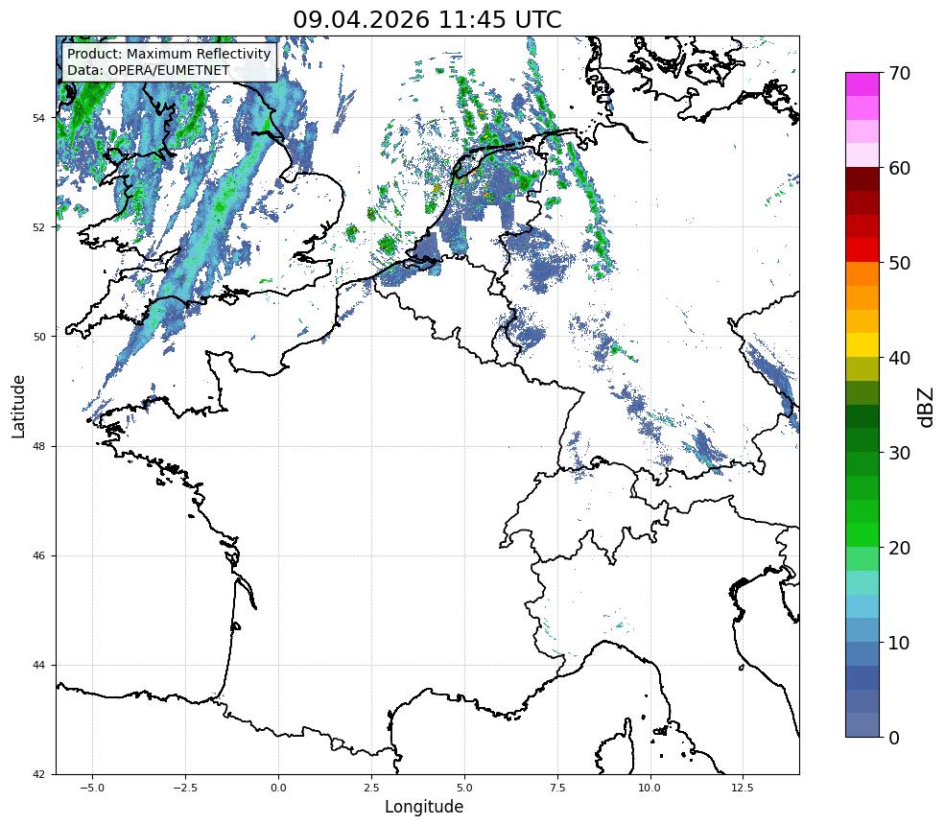The image size is (945, 825).
Task: Click the light green 20 dBZ segment
Action: click(862, 558)
